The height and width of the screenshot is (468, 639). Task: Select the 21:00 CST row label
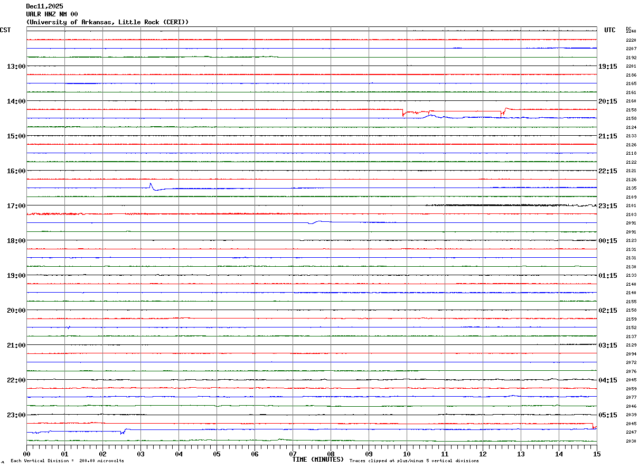coord(16,345)
